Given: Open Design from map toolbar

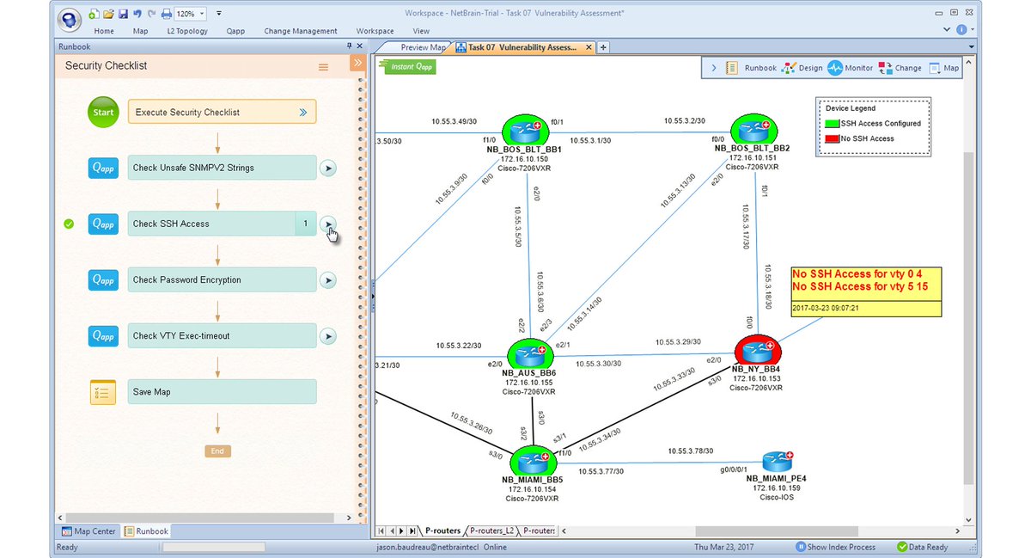Looking at the screenshot, I should pos(802,68).
